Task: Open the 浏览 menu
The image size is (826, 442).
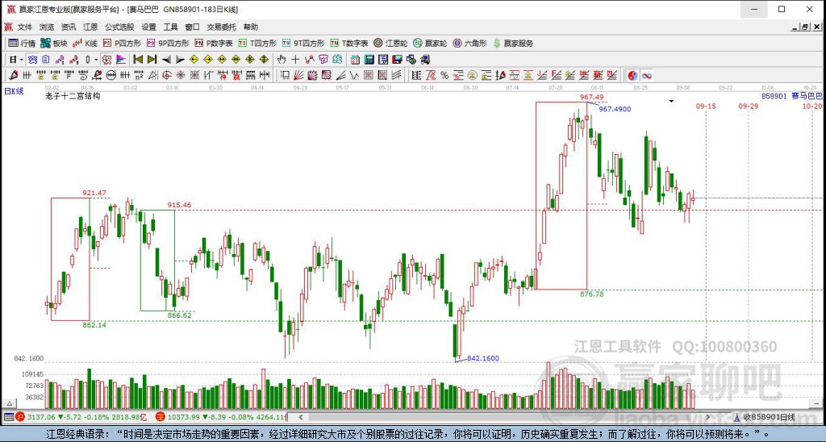Action: (x=46, y=27)
